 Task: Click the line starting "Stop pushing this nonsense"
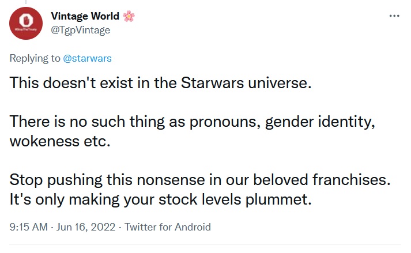tap(200, 180)
